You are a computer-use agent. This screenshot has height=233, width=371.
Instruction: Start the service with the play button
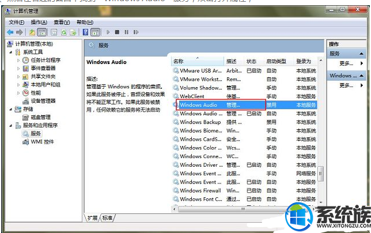coord(108,32)
